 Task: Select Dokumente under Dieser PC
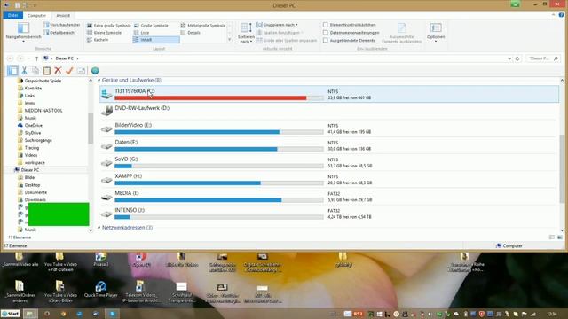[35, 192]
